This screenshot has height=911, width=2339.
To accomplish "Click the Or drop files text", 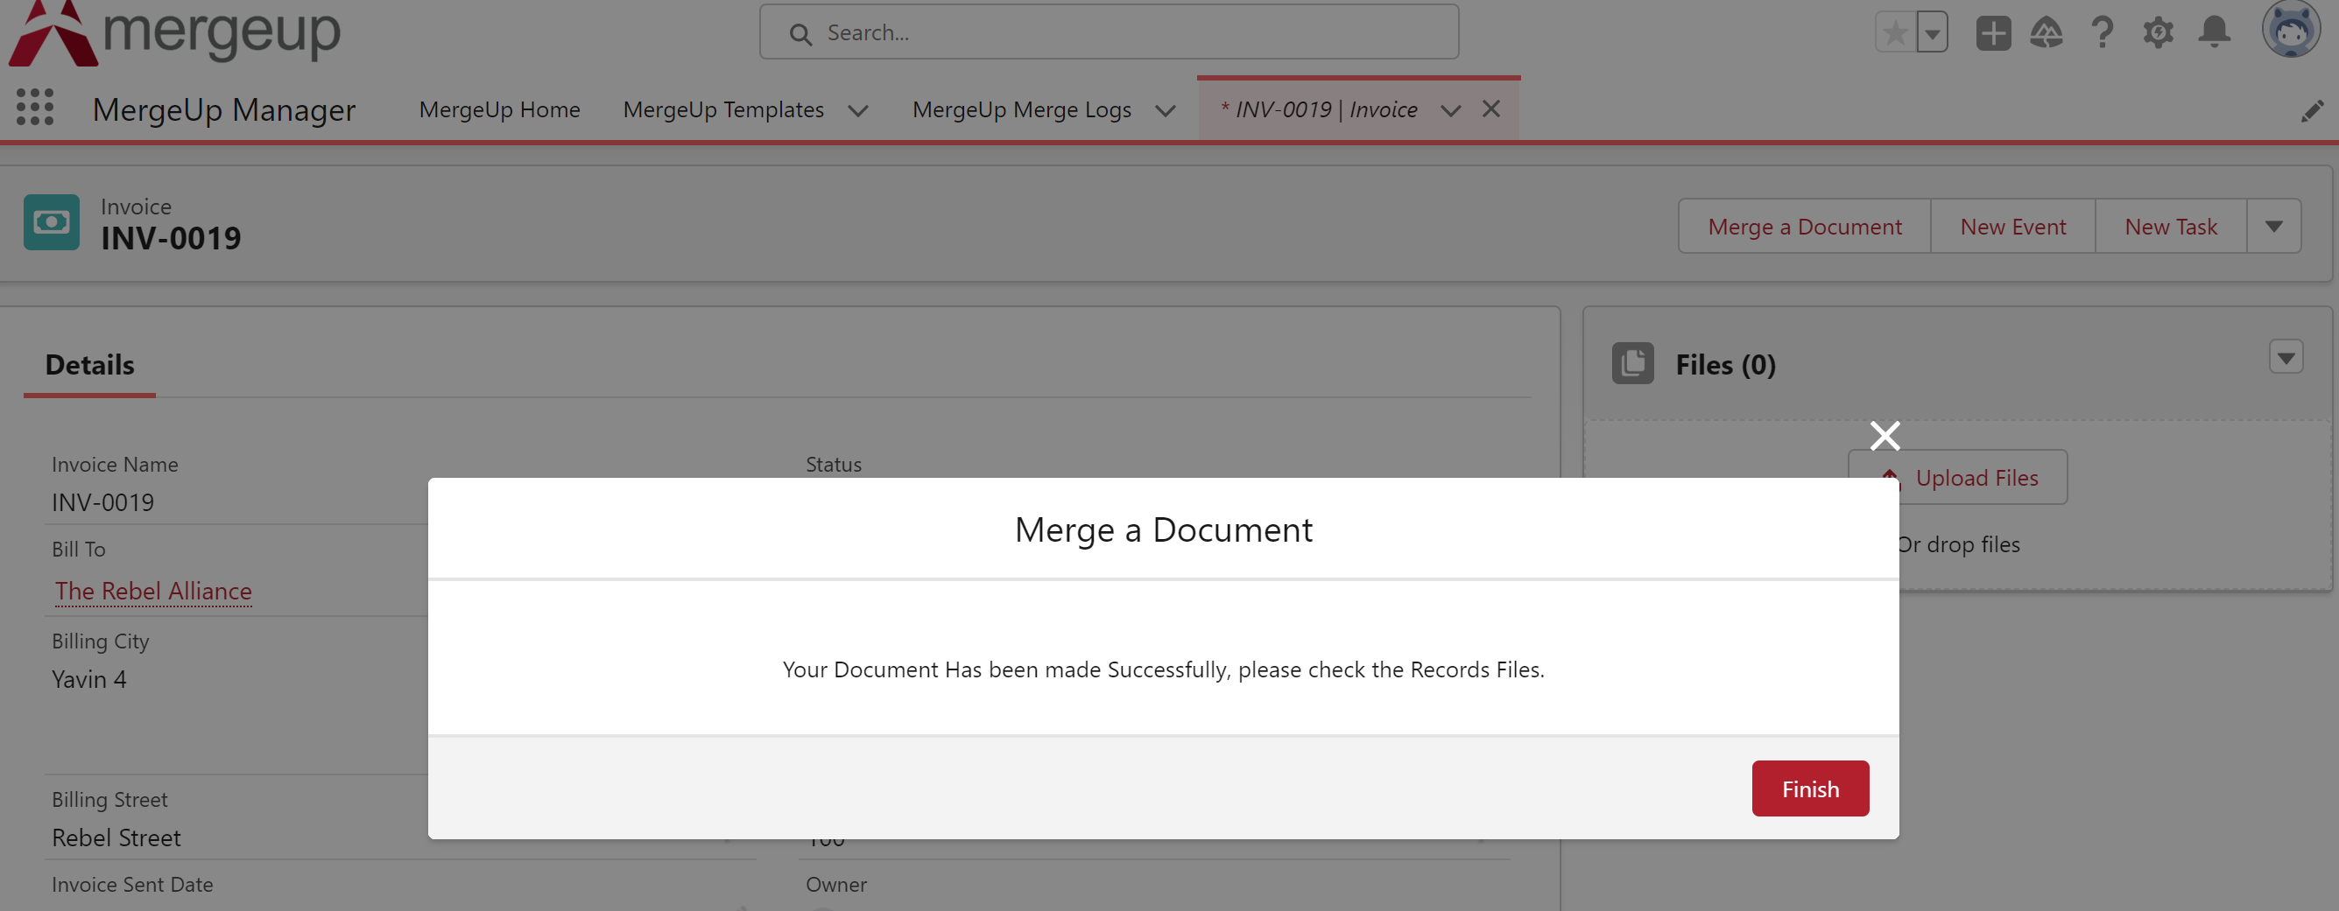I will pyautogui.click(x=1960, y=544).
